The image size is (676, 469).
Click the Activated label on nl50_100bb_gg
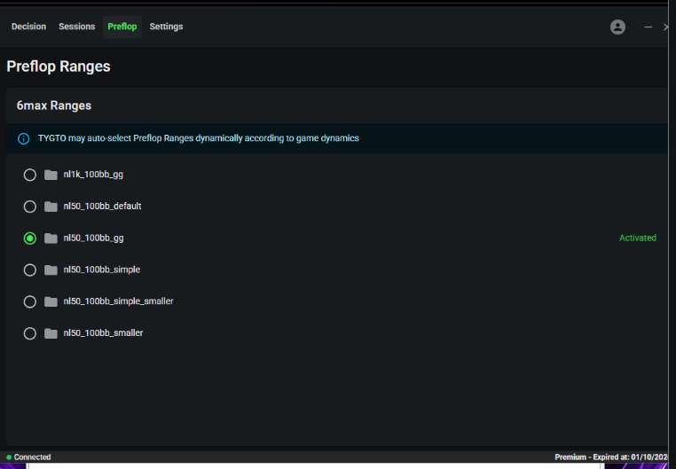tap(637, 238)
